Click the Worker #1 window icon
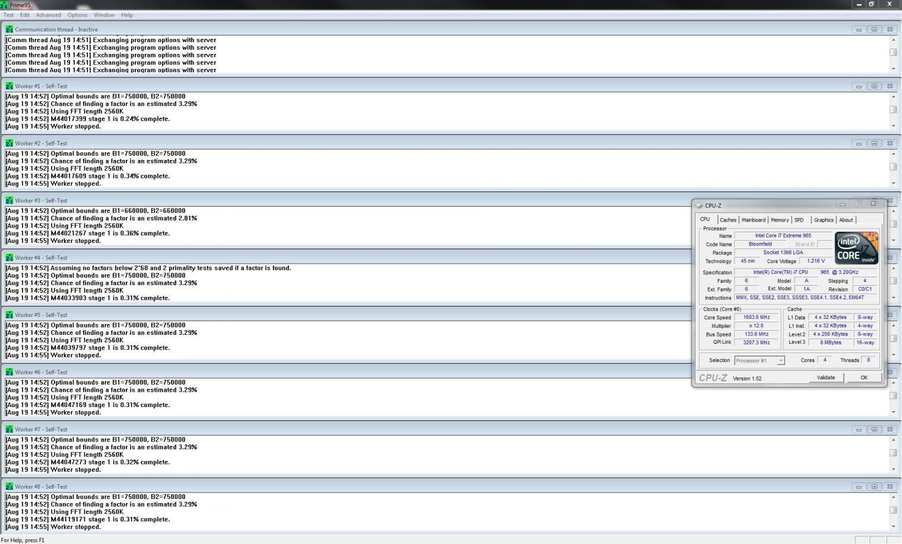 click(9, 86)
